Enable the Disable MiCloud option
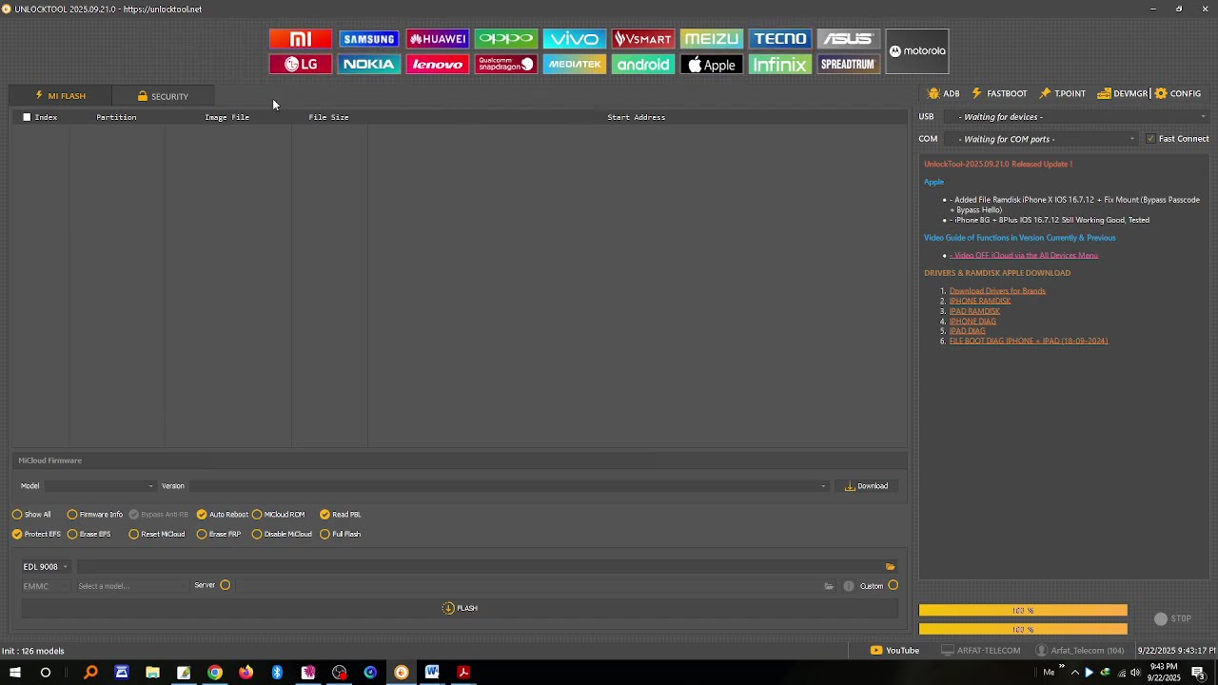 tap(282, 535)
